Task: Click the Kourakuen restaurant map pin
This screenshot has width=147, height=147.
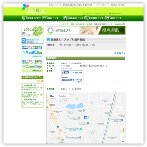Action: pyautogui.click(x=51, y=114)
